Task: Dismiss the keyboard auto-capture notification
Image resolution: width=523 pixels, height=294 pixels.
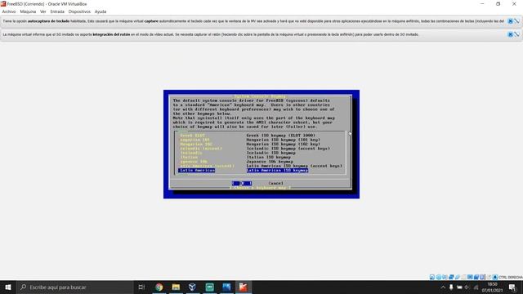Action: coord(510,21)
